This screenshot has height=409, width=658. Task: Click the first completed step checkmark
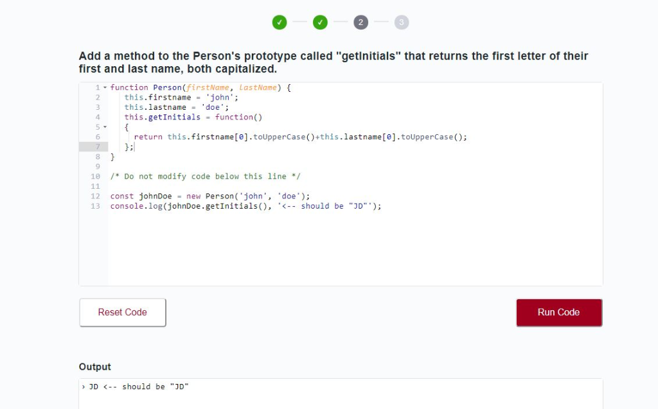(x=280, y=21)
